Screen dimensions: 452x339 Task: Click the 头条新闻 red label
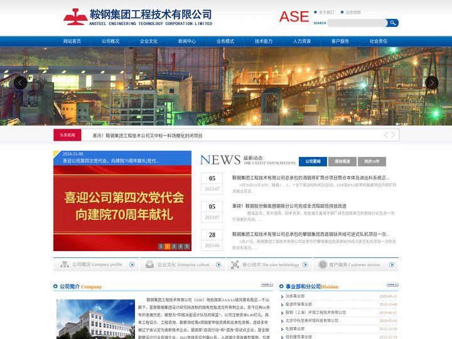67,135
